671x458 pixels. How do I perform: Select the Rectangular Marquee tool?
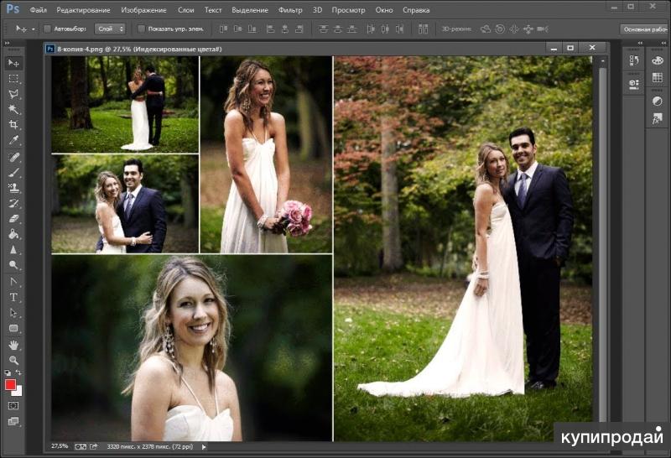click(x=13, y=79)
